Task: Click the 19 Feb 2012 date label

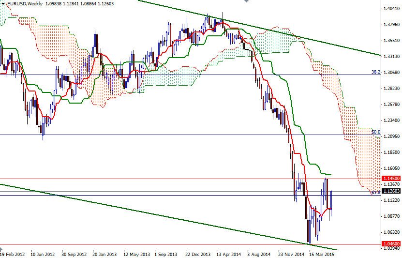Action: pos(13,255)
